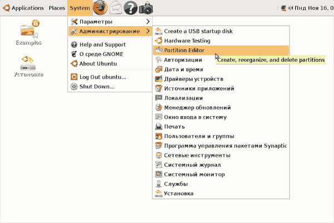The image size is (334, 223).
Task: Click the printer icon next to Печать
Action: pos(159,127)
